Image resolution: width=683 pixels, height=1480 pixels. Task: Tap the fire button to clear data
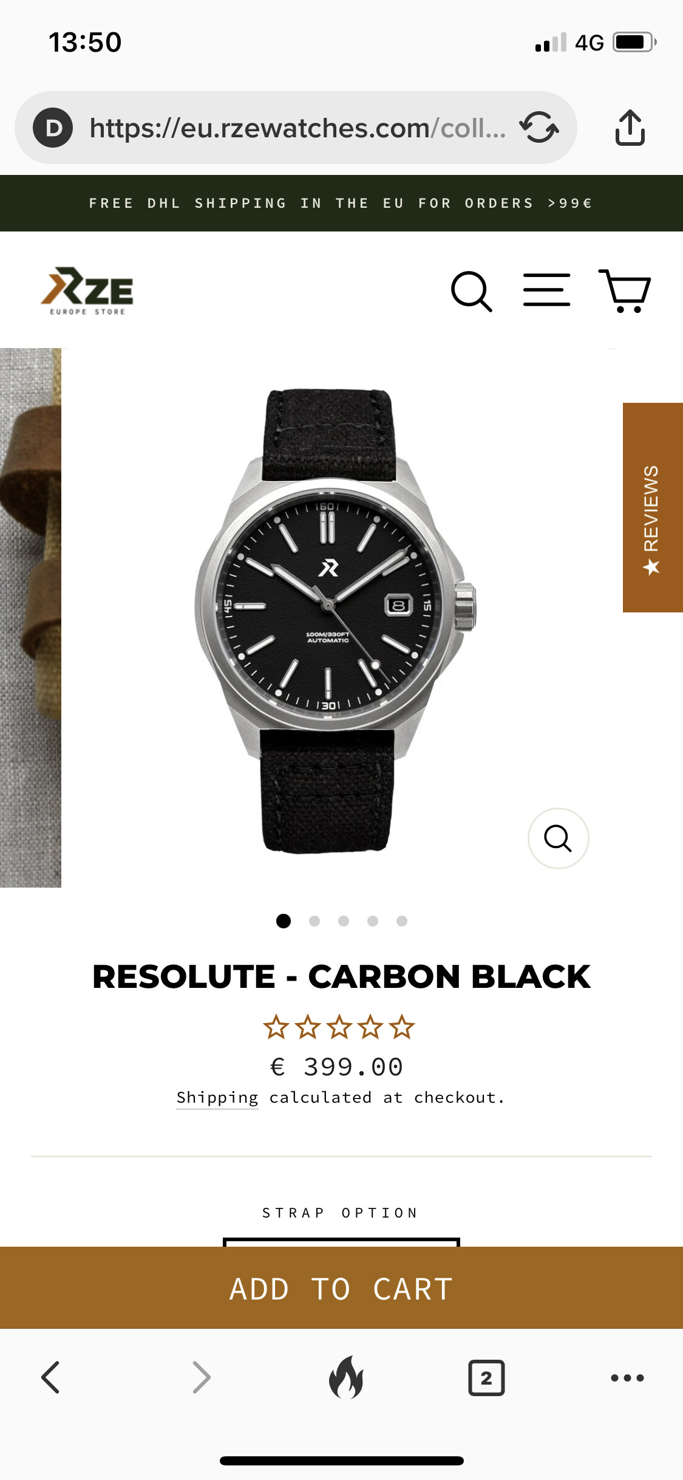346,1377
